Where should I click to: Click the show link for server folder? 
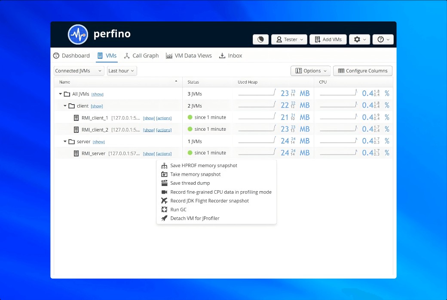tap(98, 141)
